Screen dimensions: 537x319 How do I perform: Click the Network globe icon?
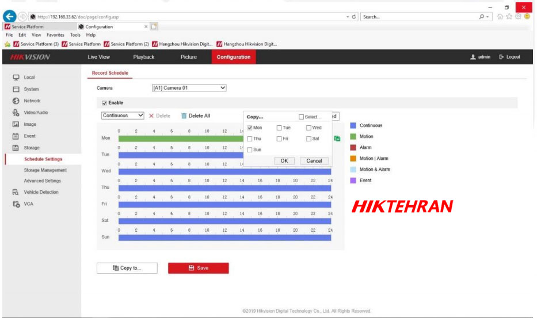point(16,101)
